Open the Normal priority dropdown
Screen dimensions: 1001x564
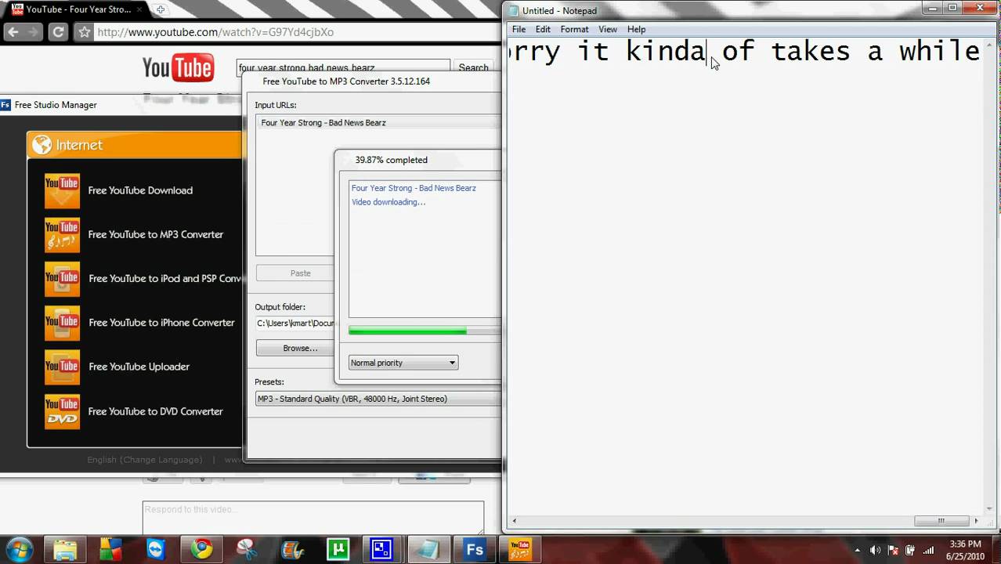pos(403,363)
